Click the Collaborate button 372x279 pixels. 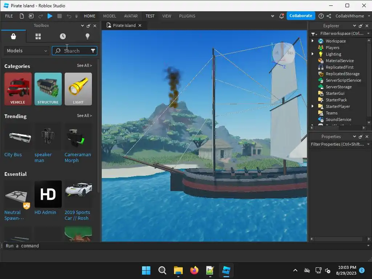click(x=301, y=16)
